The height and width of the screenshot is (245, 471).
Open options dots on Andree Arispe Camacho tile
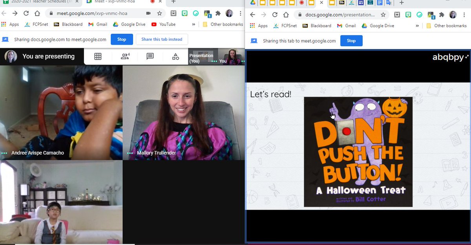click(4, 153)
